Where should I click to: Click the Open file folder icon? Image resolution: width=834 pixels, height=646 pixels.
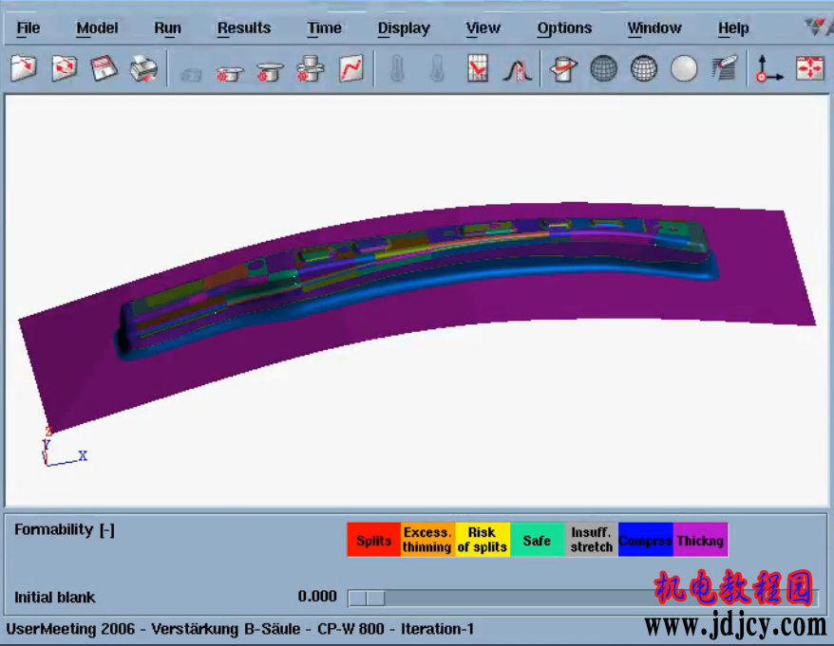pos(24,68)
